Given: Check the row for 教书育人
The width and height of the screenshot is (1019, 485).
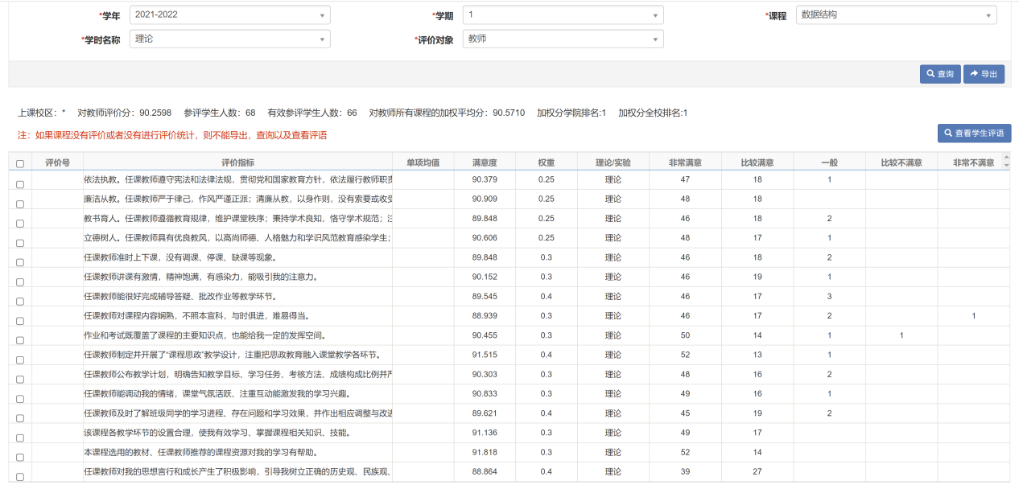Looking at the screenshot, I should pyautogui.click(x=20, y=224).
